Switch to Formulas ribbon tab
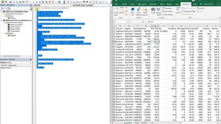Viewport: 221px width, 124px height. (x=153, y=4)
